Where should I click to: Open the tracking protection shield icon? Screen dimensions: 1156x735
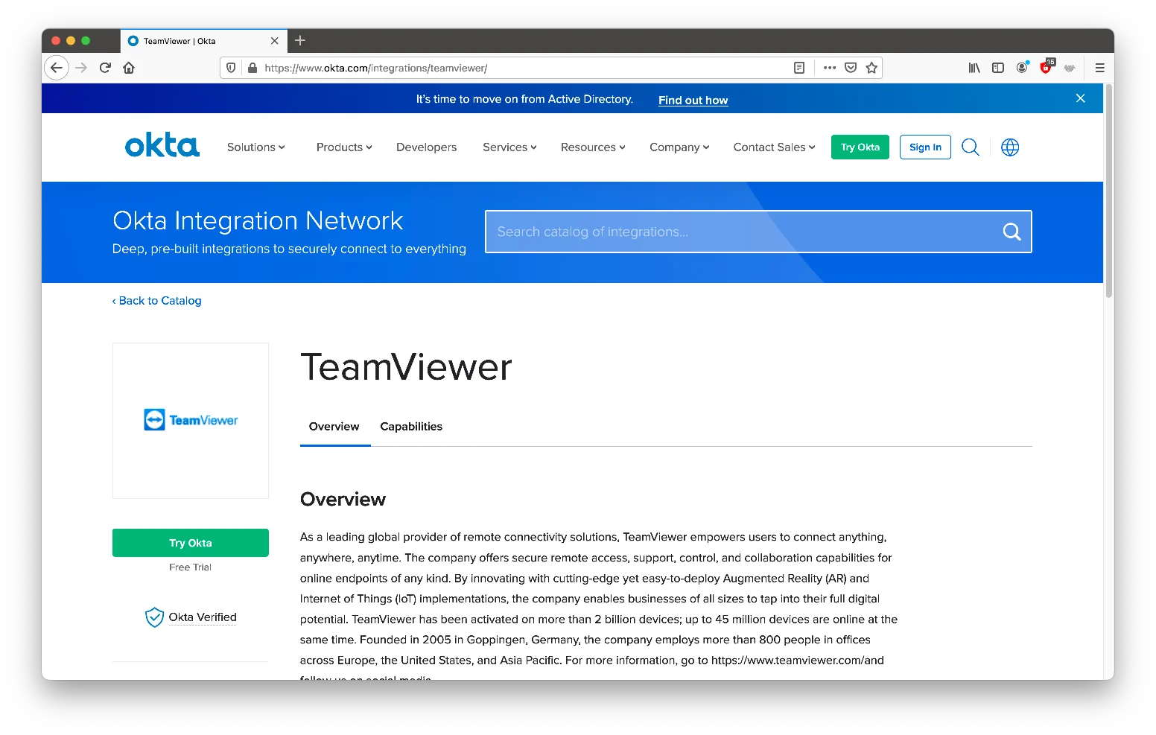[231, 68]
